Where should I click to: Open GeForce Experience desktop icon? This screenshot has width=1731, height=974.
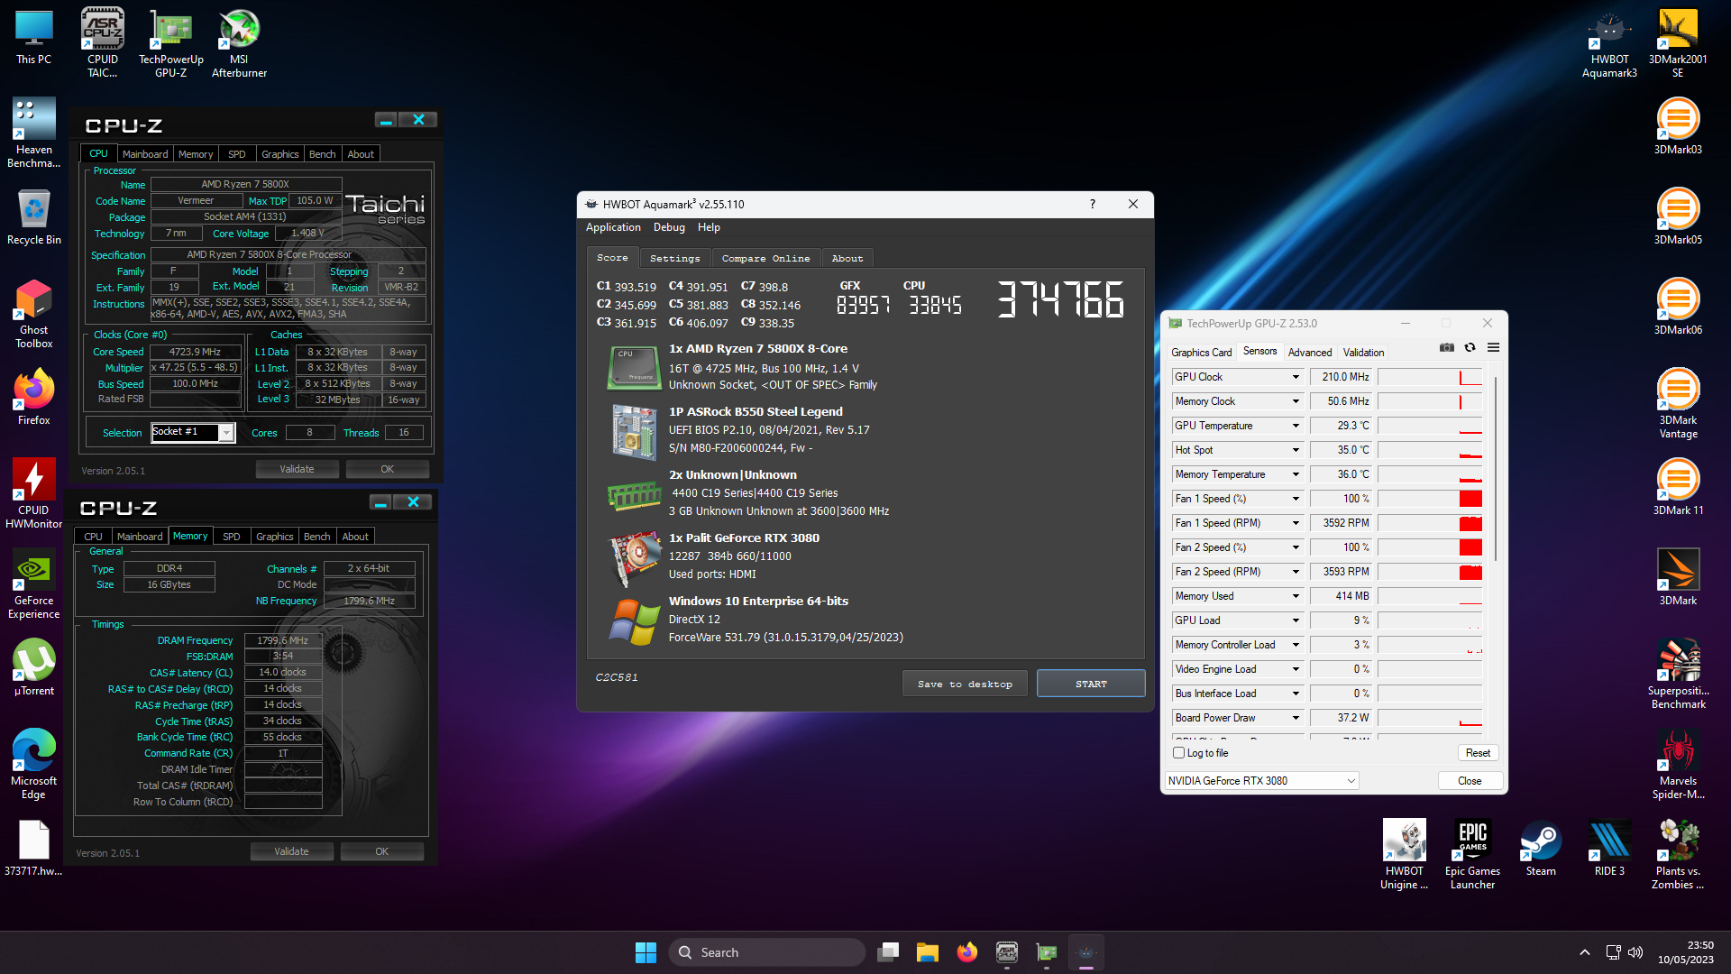33,583
